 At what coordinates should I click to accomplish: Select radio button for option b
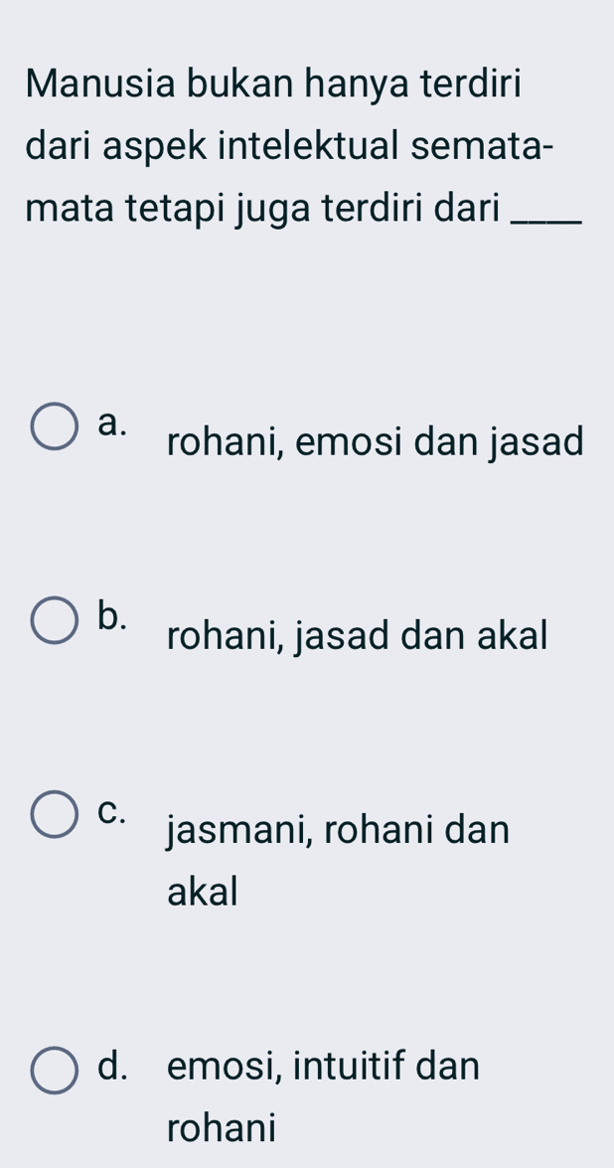pos(57,622)
